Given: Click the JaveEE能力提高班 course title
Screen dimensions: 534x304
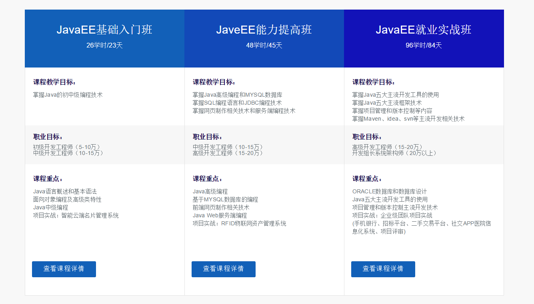Looking at the screenshot, I should click(x=264, y=30).
